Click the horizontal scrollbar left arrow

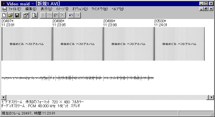[3, 97]
